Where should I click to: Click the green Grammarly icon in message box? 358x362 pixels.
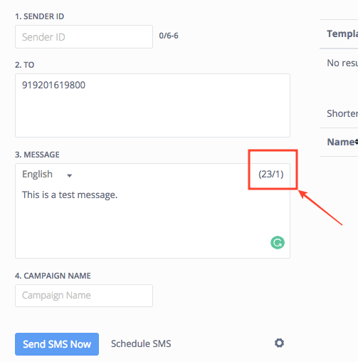(278, 242)
